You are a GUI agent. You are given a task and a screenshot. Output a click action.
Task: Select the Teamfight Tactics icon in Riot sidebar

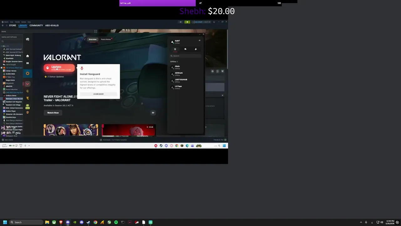(x=28, y=98)
